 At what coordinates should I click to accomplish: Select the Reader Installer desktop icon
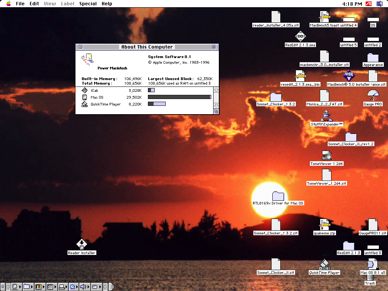pos(82,244)
